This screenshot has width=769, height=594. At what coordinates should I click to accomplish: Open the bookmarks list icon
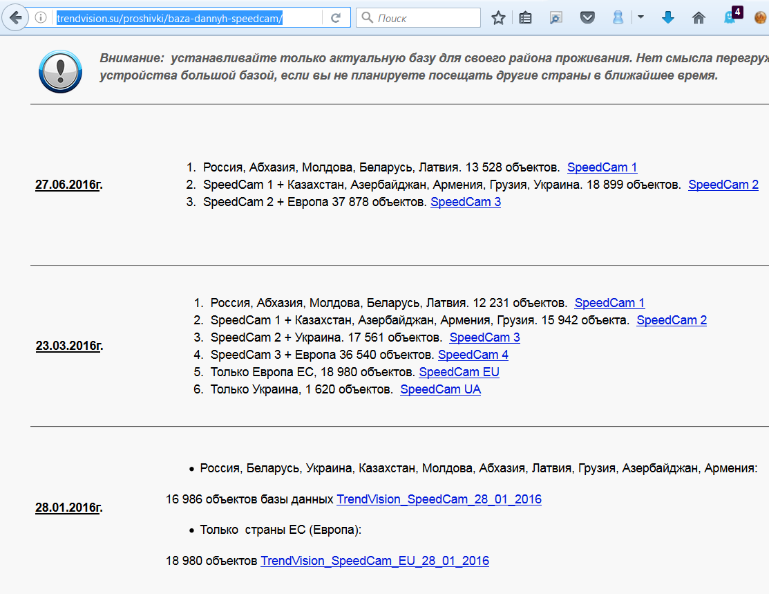[525, 18]
